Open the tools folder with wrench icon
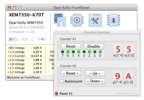 click(95, 20)
